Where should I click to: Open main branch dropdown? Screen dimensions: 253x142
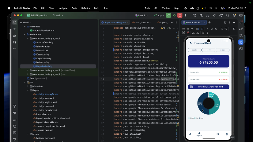[x=58, y=15]
